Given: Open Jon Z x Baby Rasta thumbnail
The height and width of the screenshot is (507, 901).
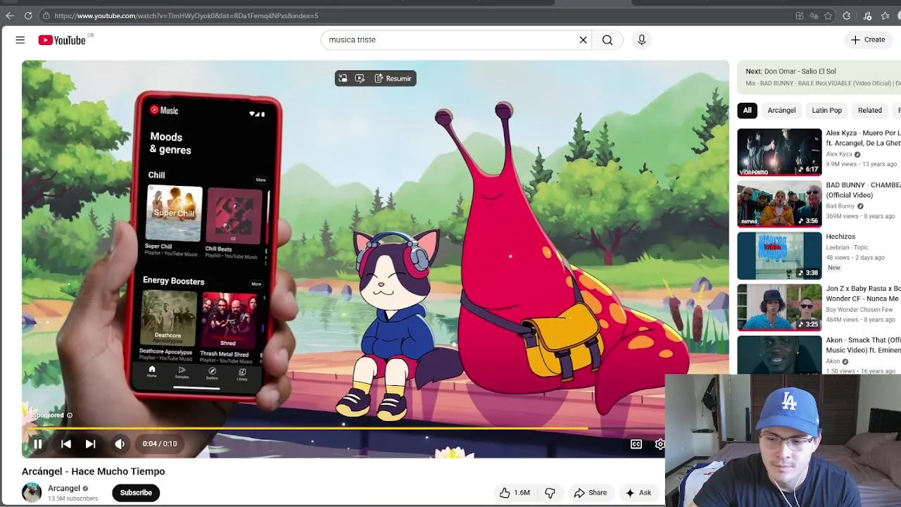Looking at the screenshot, I should 779,308.
